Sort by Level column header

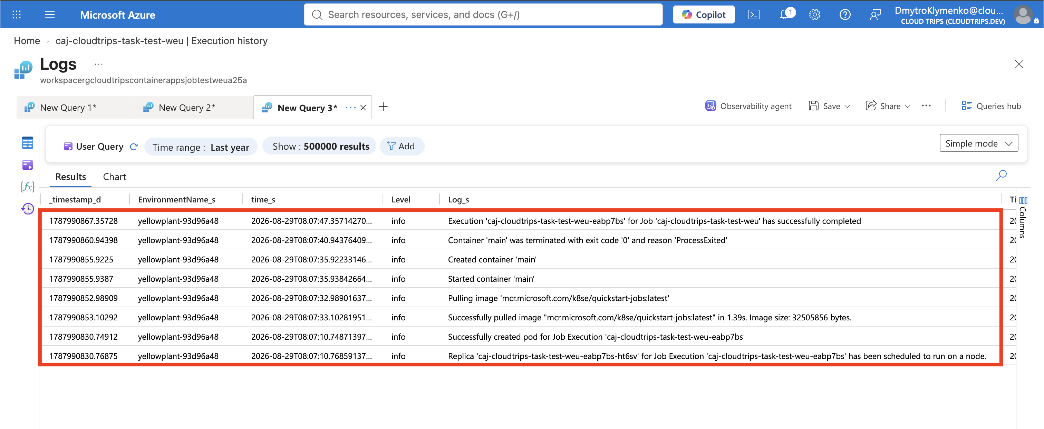pyautogui.click(x=401, y=200)
